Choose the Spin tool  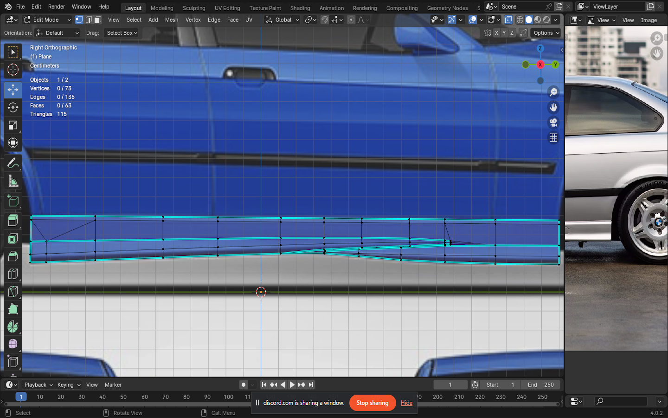tap(13, 327)
